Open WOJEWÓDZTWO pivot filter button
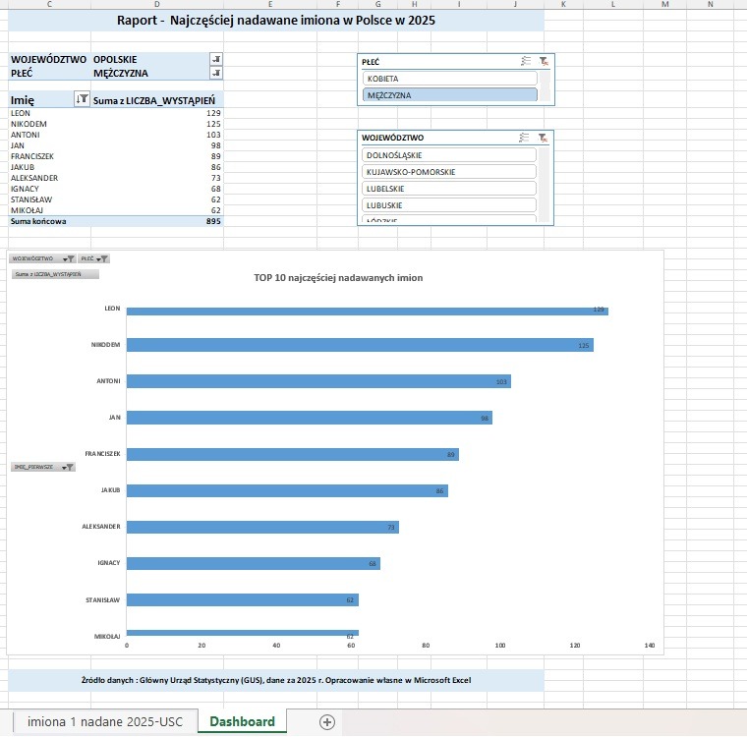The height and width of the screenshot is (737, 747). click(216, 59)
